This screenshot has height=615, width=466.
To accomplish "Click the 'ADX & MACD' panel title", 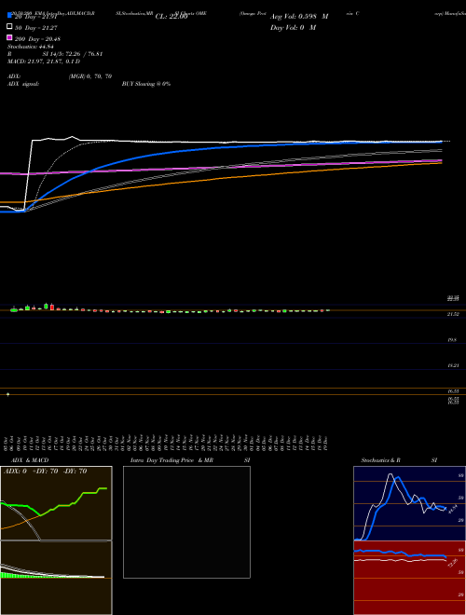I will [30, 460].
